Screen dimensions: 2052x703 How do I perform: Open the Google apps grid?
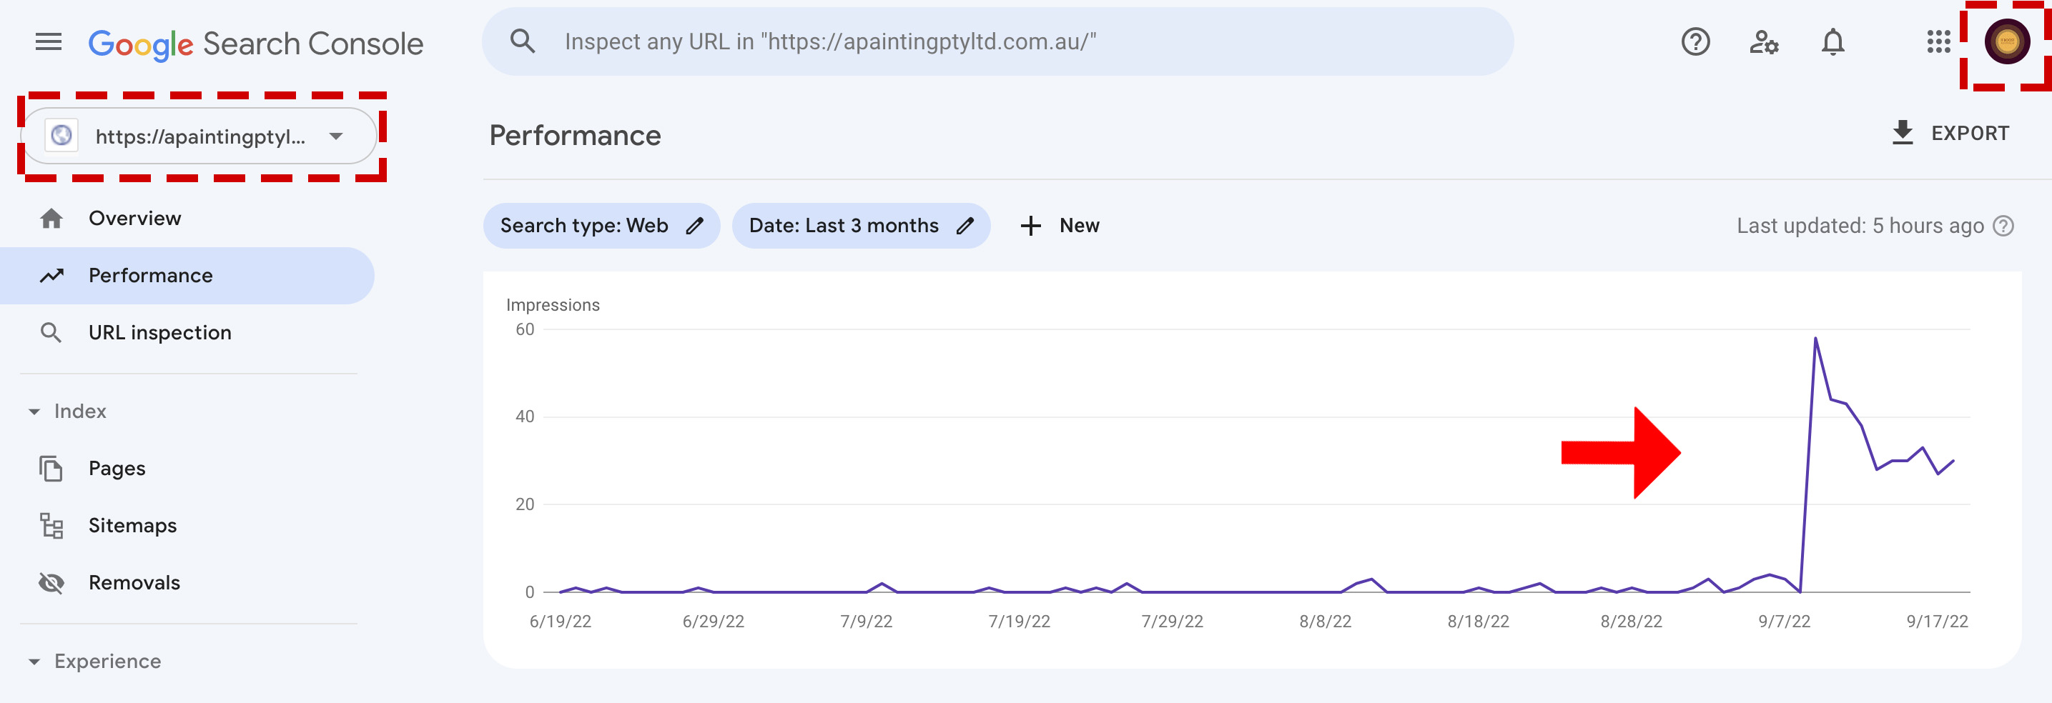1938,42
